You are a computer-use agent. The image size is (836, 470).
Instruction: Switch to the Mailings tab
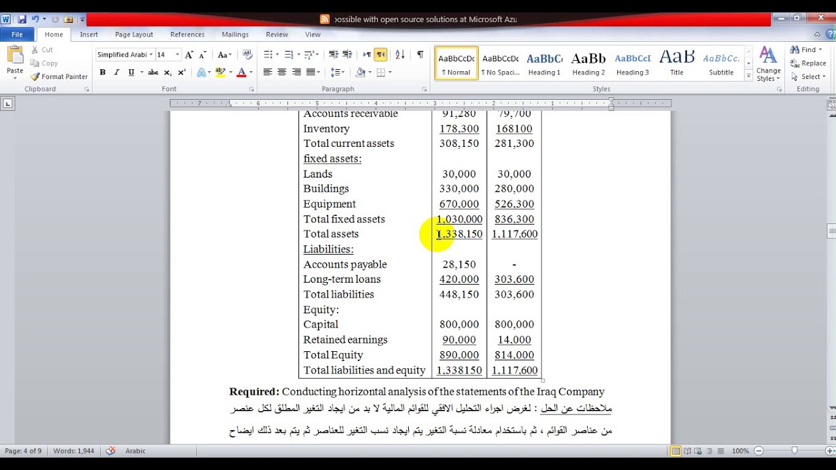tap(235, 35)
